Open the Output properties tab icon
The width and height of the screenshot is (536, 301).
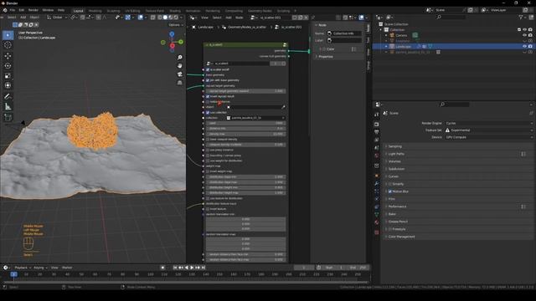click(x=377, y=132)
